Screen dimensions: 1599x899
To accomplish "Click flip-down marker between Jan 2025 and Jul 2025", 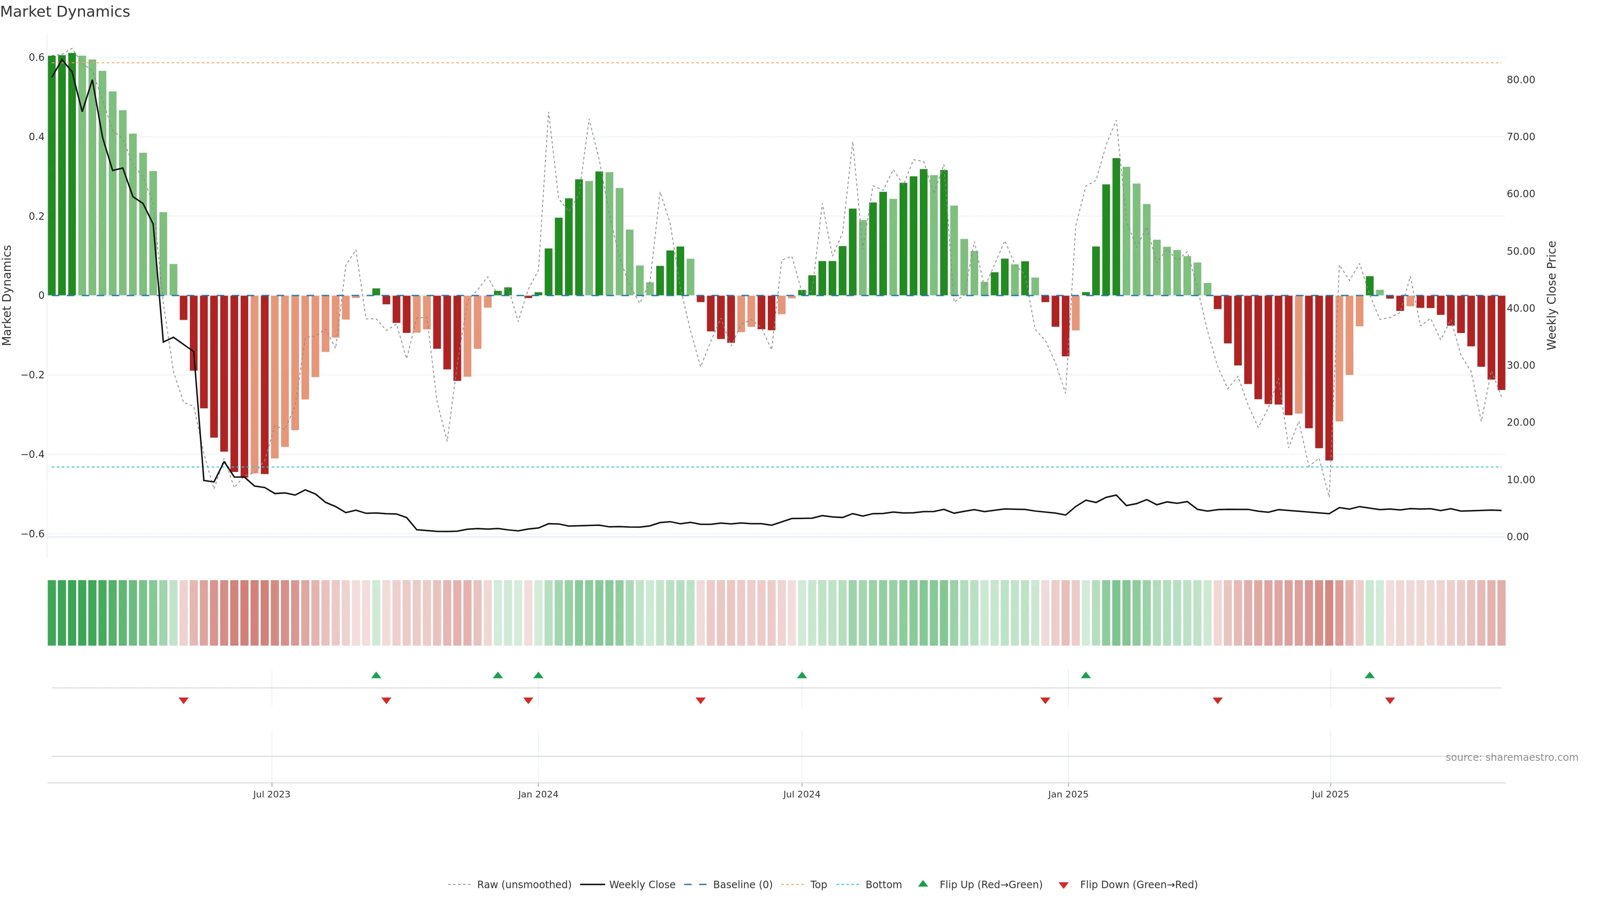I will point(1217,700).
